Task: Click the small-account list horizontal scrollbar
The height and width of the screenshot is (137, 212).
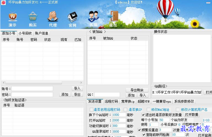Action: pyautogui.click(x=34, y=82)
